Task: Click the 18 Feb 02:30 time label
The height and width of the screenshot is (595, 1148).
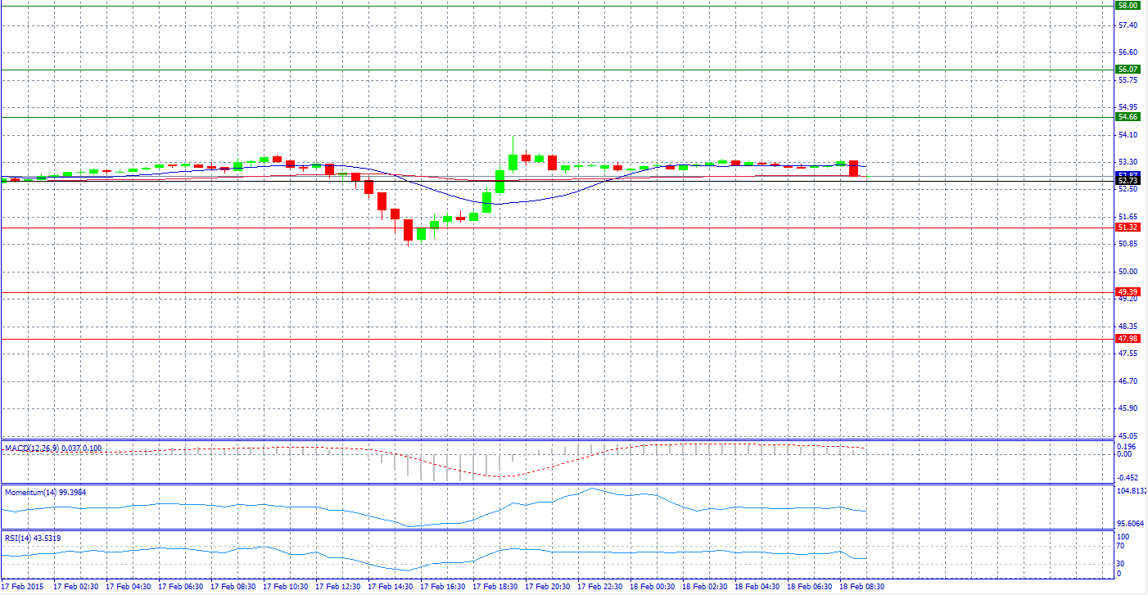Action: point(705,587)
